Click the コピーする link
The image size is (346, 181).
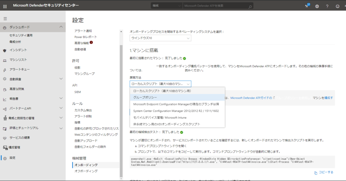pos(326,172)
